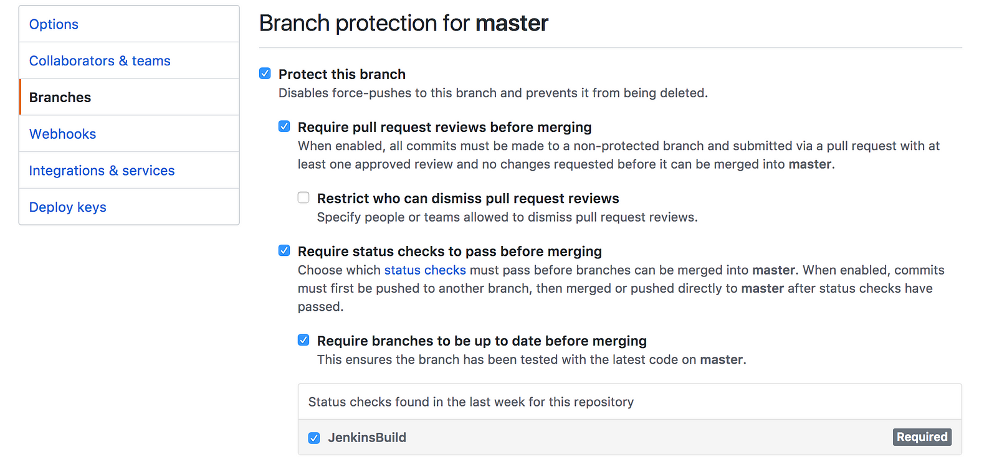
Task: Click the JenkinsBuild status check label
Action: pos(367,437)
